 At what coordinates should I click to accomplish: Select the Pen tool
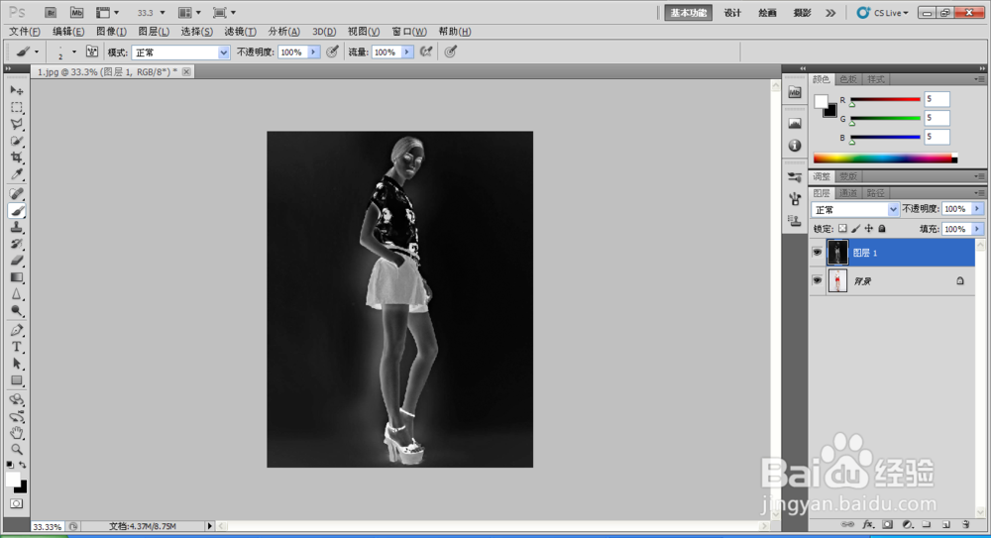tap(17, 330)
